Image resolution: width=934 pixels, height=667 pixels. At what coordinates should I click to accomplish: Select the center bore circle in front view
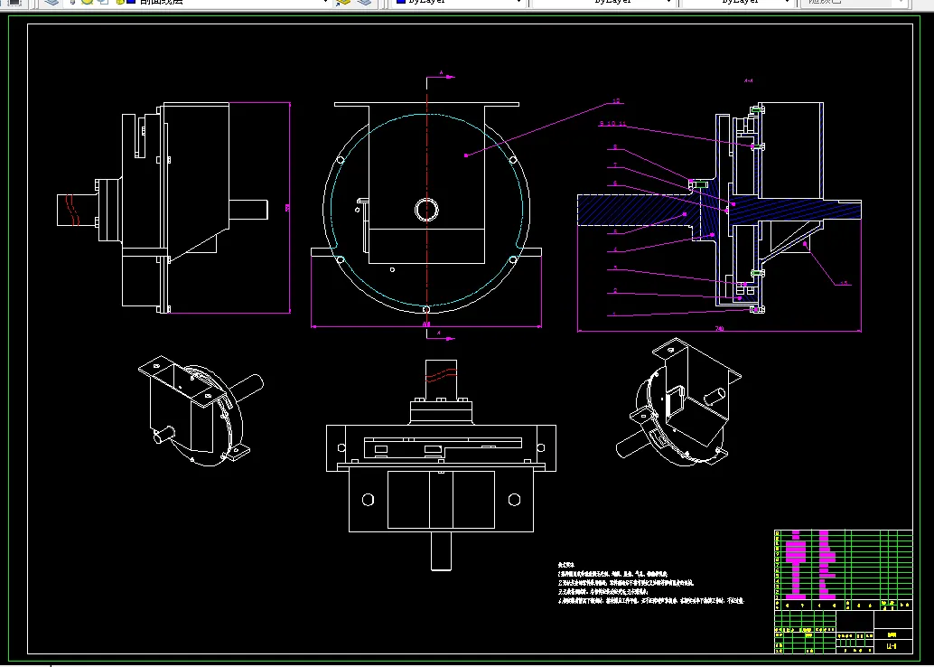pos(426,210)
